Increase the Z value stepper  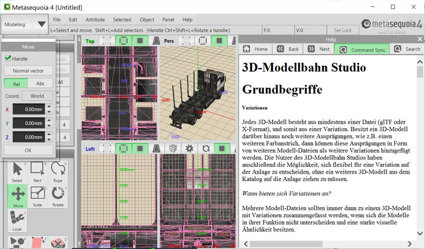[49, 134]
